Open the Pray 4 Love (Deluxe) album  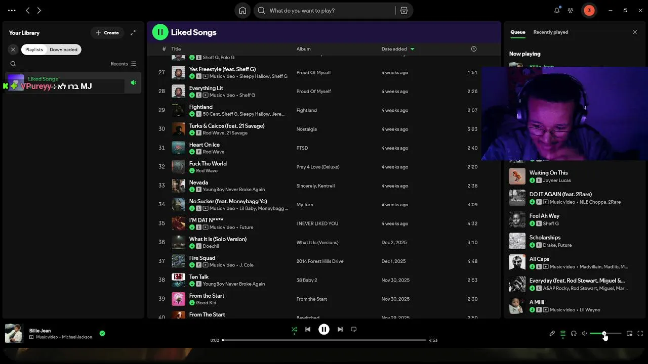317,167
